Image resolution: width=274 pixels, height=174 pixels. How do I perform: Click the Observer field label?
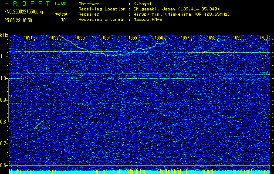pos(89,4)
